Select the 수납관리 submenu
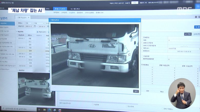This screenshot has height=112, width=200. [x=72, y=13]
